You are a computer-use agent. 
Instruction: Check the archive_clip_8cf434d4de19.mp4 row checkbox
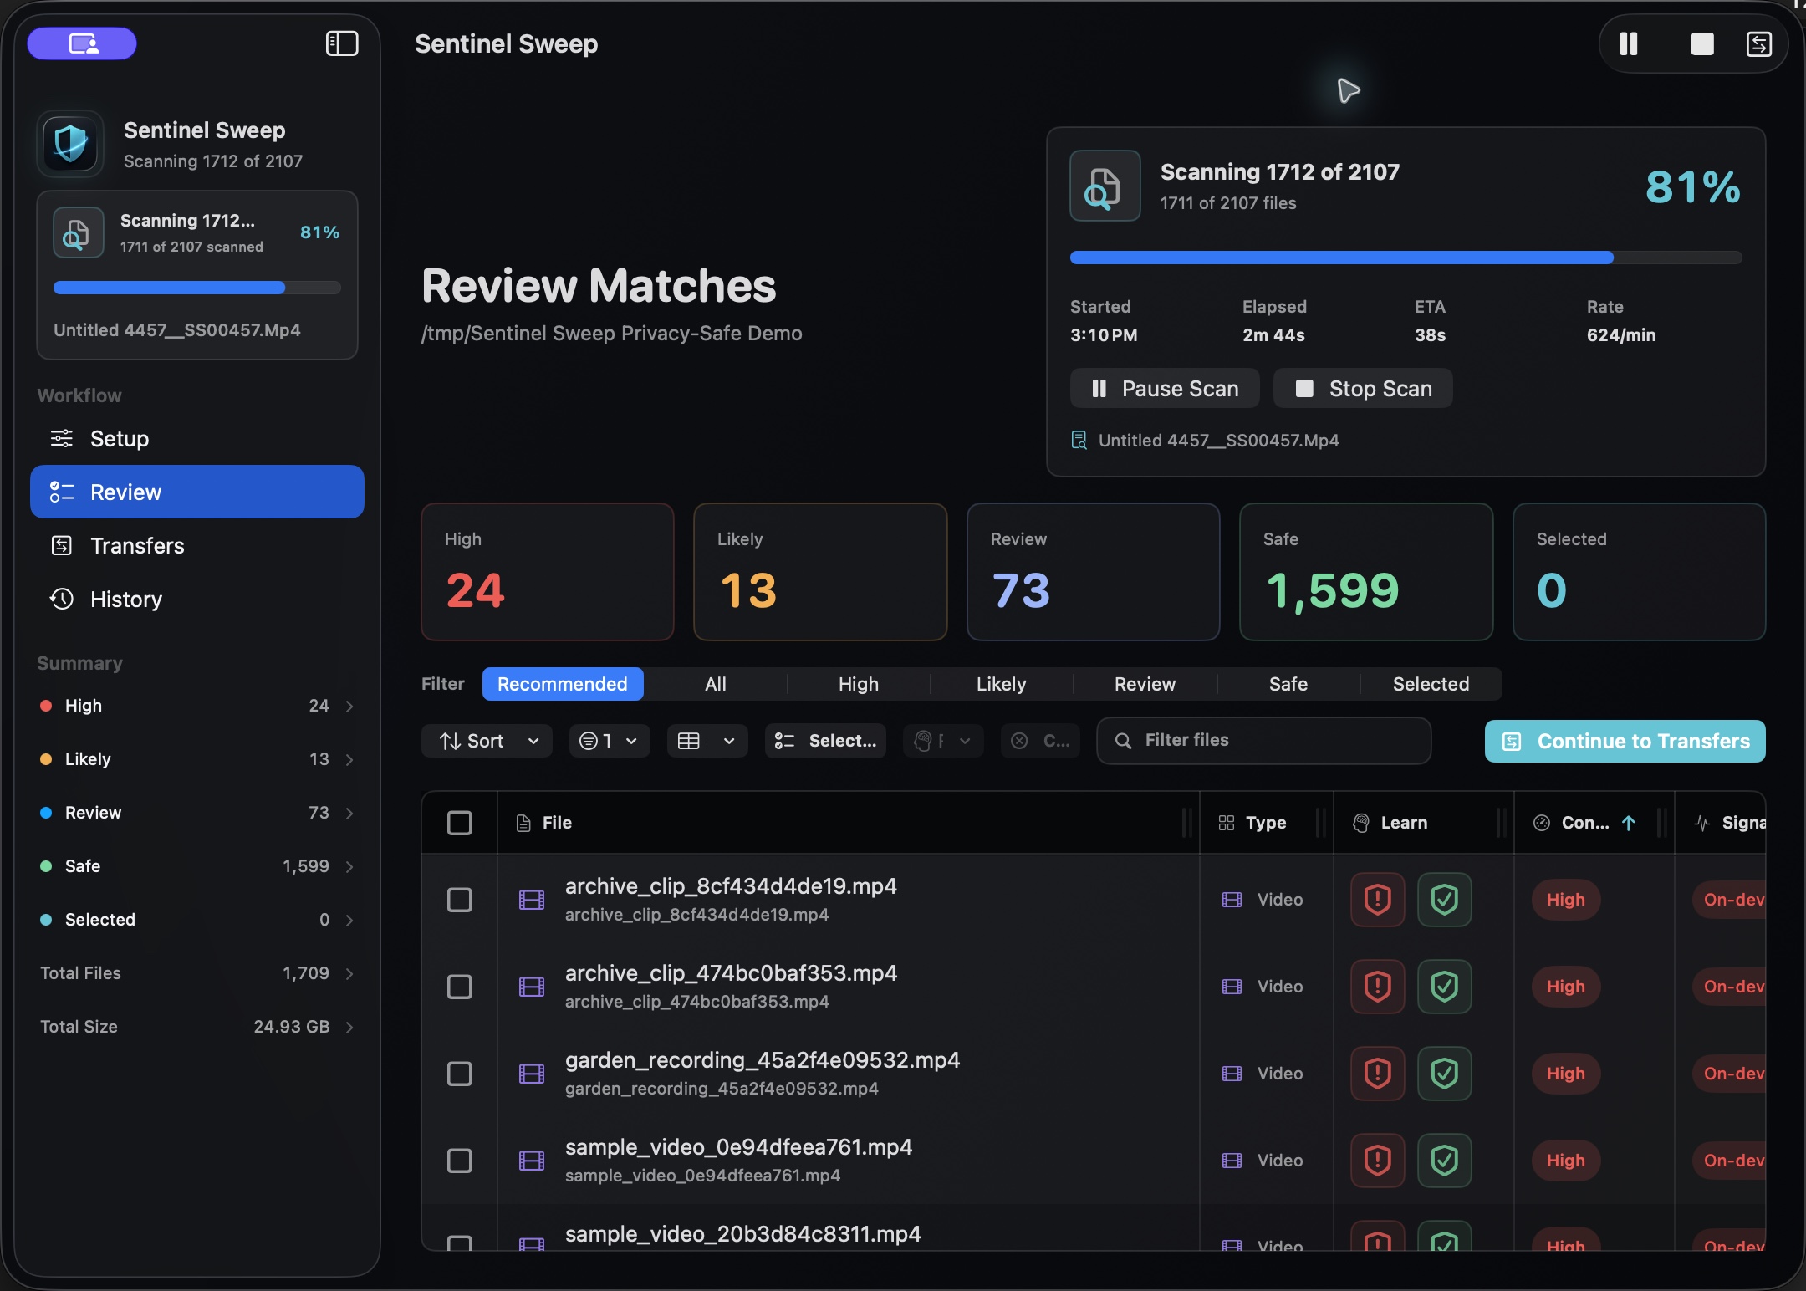click(460, 900)
